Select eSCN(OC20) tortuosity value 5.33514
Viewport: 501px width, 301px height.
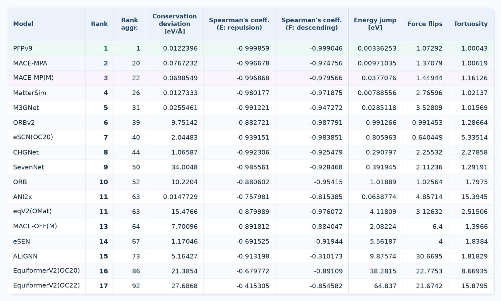tap(474, 137)
